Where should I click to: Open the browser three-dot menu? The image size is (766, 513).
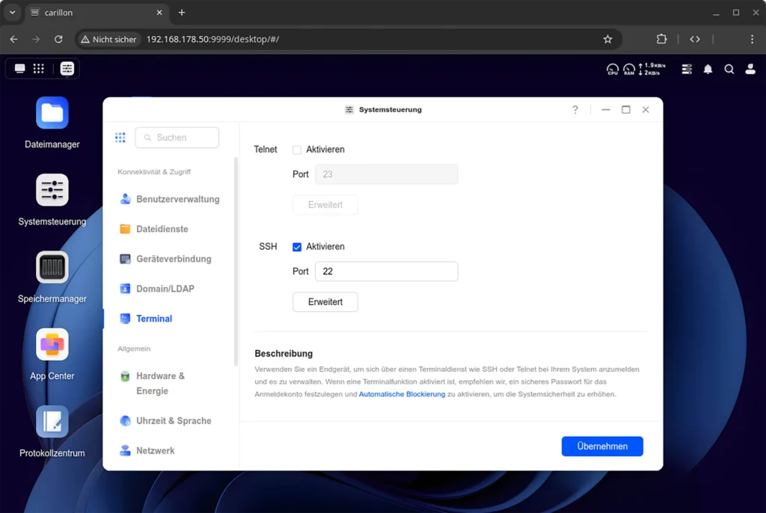752,39
